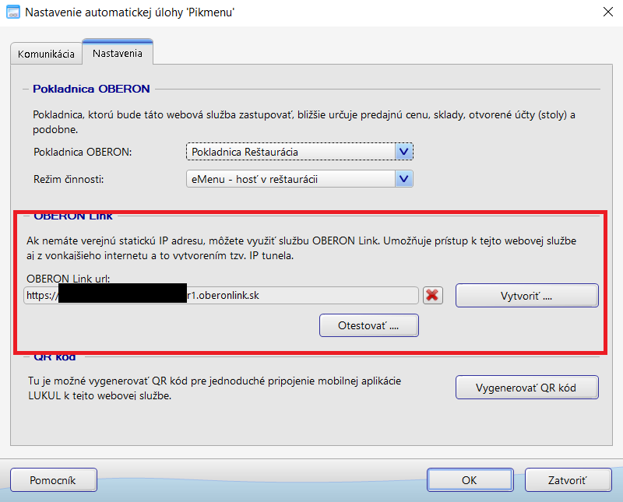Click the 'Ak nemáte verejnú statickú IP adresu' description
The width and height of the screenshot is (623, 502).
[x=301, y=248]
